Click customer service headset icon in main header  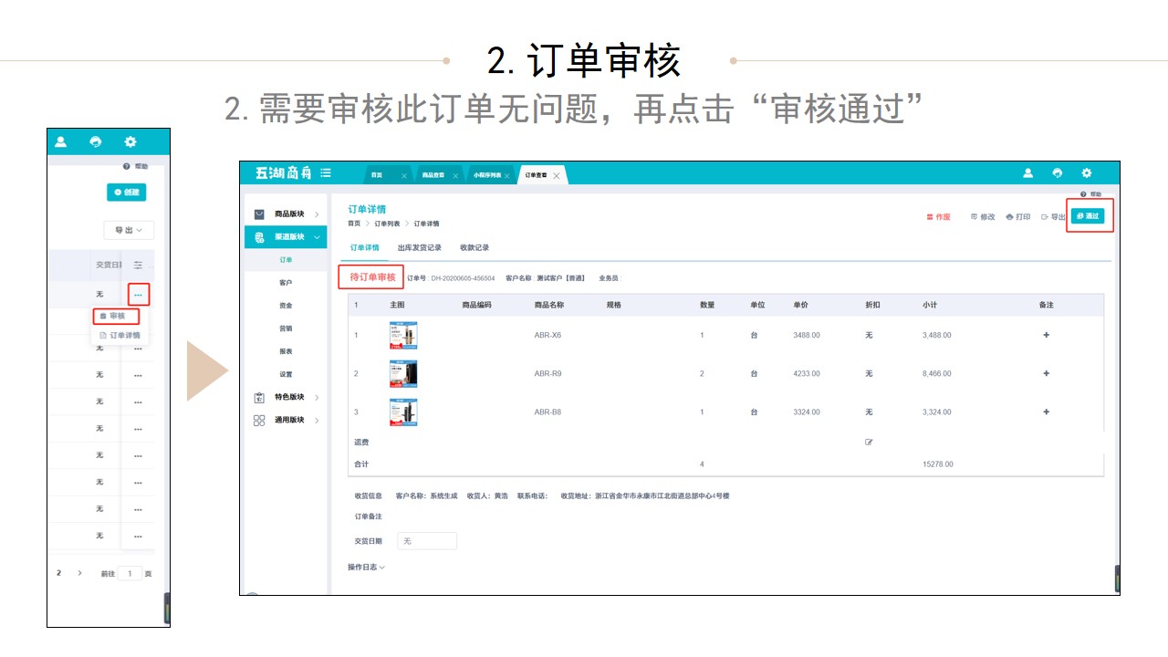(1057, 173)
